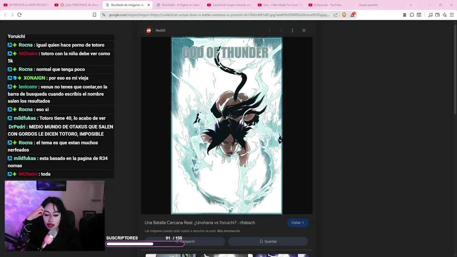Close the Resultado de imágenes tab

click(149, 5)
